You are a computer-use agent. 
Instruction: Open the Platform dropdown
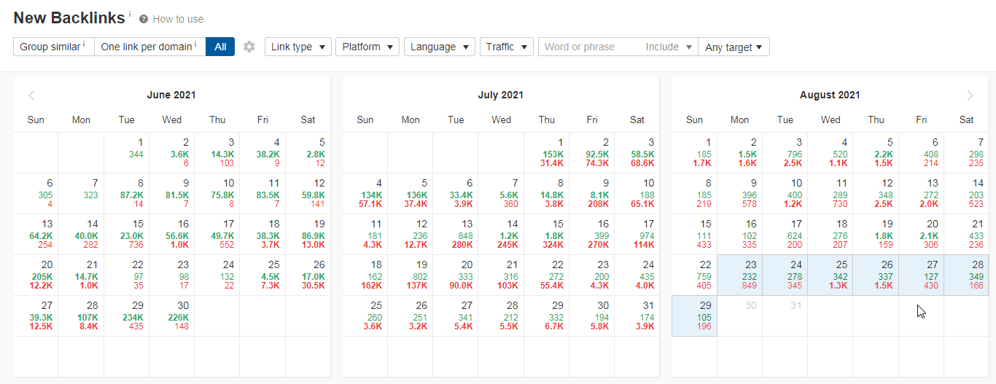point(367,47)
